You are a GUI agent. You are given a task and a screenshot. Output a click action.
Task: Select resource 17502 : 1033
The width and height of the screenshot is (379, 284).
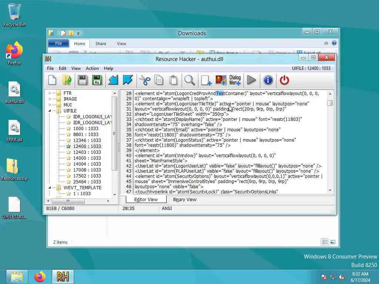[x=87, y=176]
